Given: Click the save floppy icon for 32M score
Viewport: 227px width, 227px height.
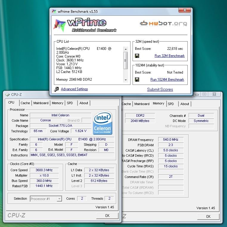Looking at the screenshot, I should click(137, 56).
